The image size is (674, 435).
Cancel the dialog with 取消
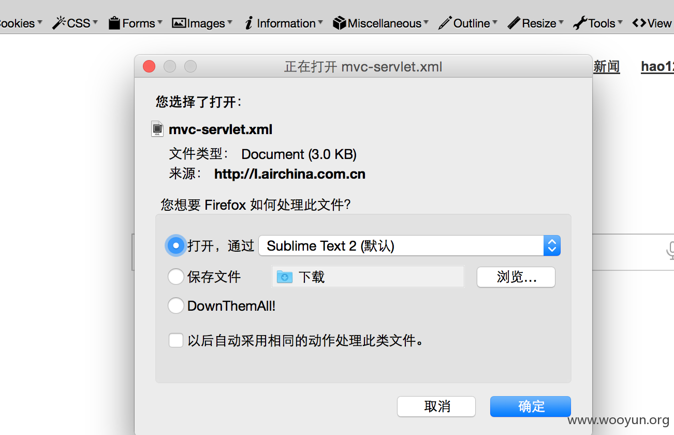[x=436, y=407]
